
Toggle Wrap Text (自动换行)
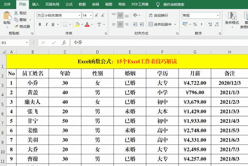pos(158,15)
